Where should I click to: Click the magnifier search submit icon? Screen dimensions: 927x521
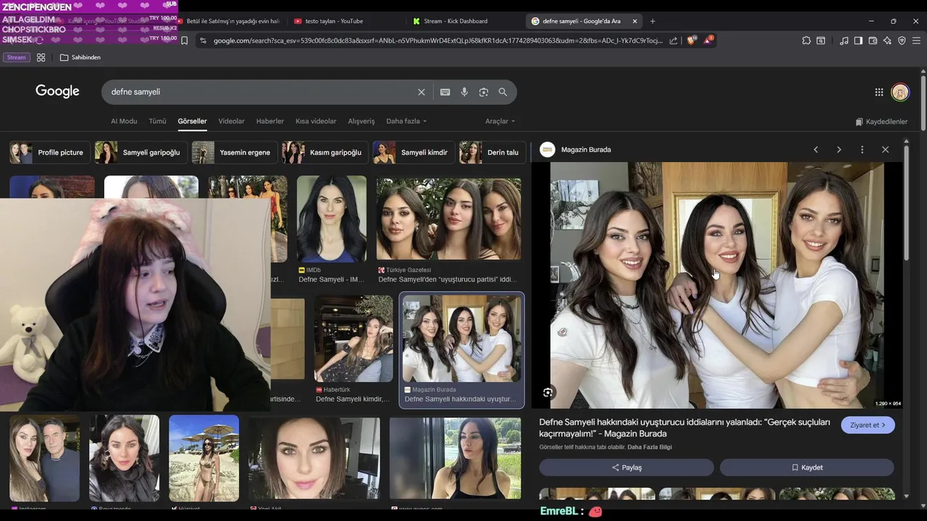click(x=503, y=92)
